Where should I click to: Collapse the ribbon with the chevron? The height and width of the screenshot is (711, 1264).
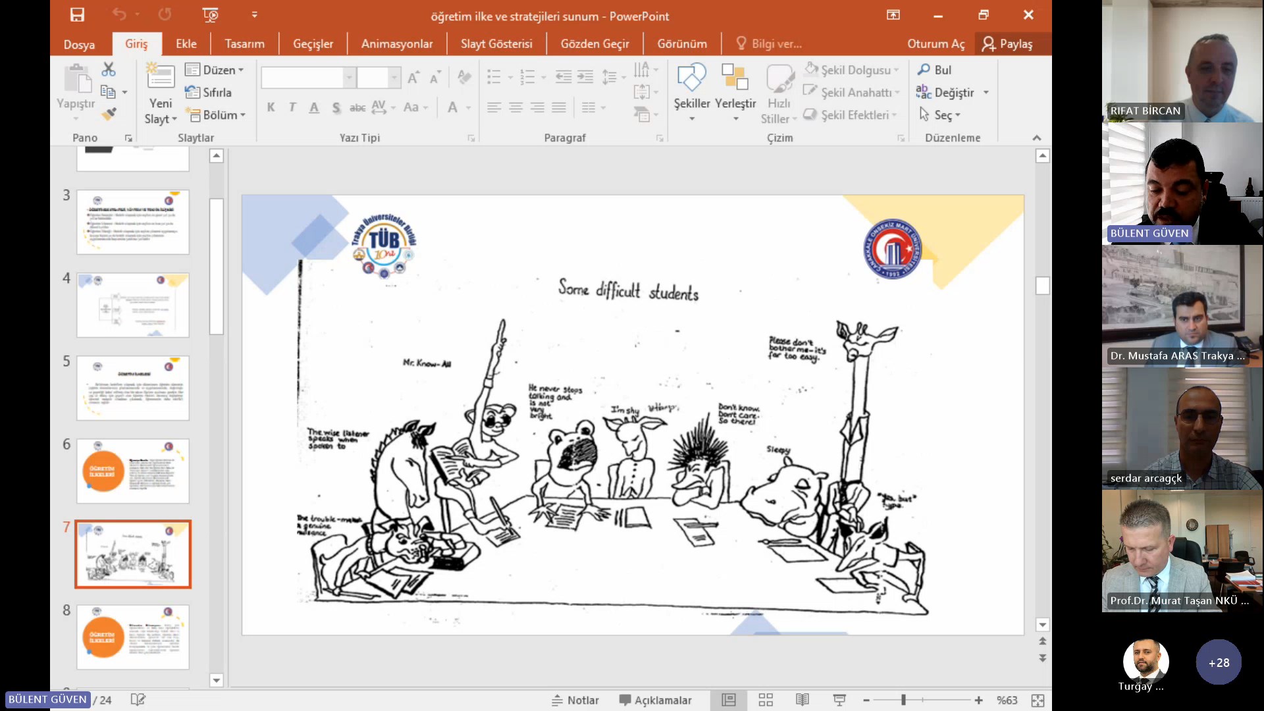click(x=1037, y=138)
